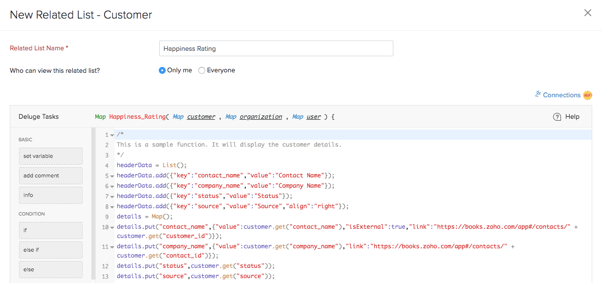602x283 pixels.
Task: Choose the else if condition block
Action: [x=50, y=250]
